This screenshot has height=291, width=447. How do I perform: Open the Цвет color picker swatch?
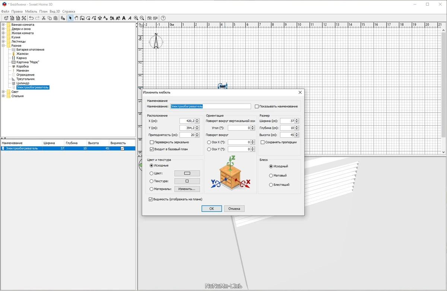(187, 173)
